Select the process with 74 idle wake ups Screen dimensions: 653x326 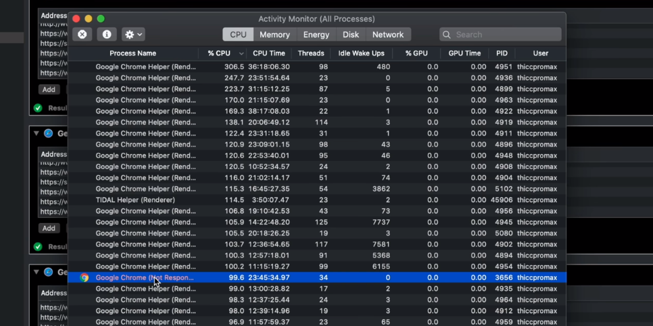click(317, 178)
